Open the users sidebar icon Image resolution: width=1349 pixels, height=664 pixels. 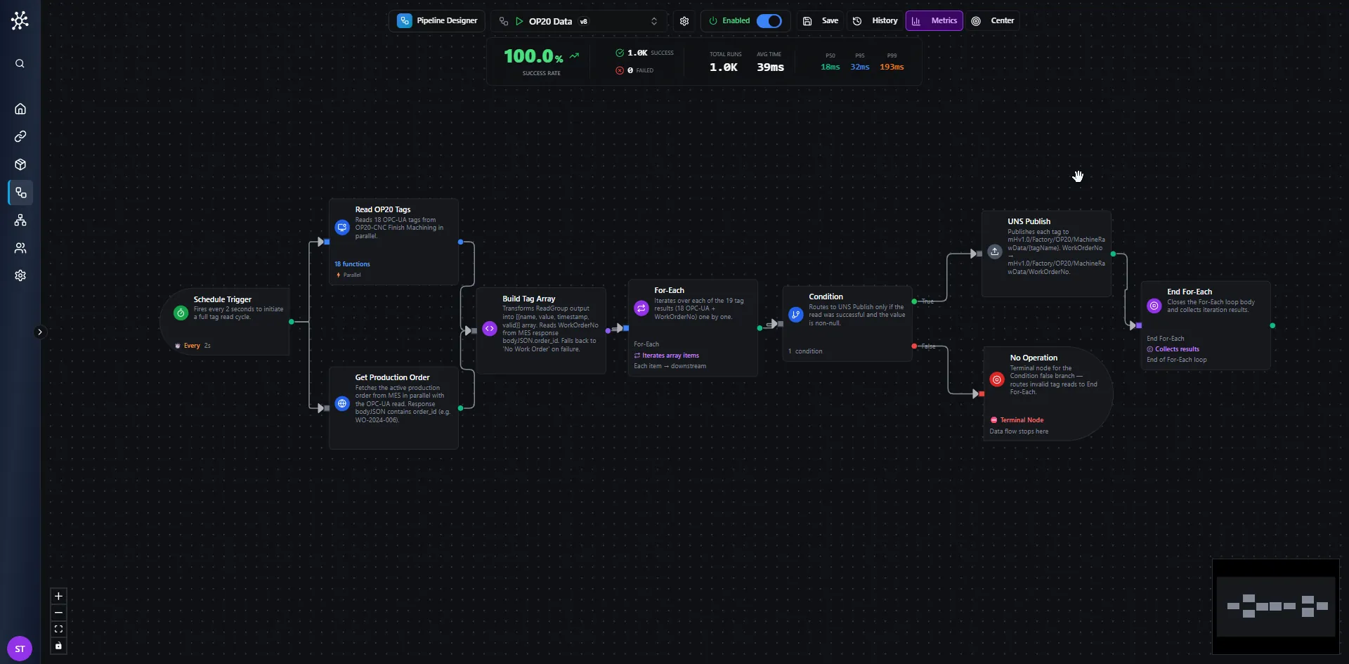[x=20, y=248]
